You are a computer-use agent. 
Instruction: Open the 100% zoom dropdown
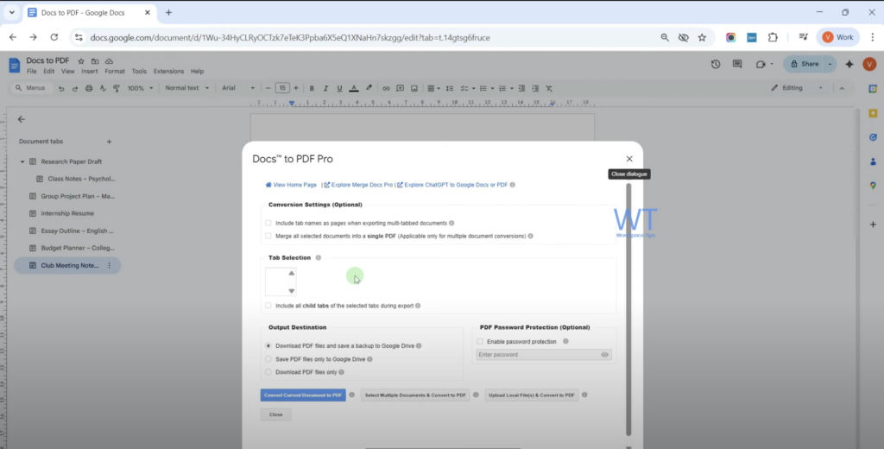pos(140,89)
